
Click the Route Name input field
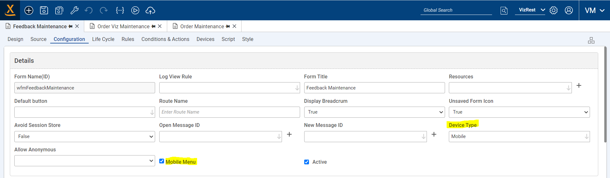(229, 112)
